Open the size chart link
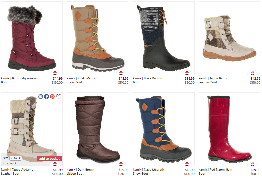Image resolution: width=262 pixels, height=182 pixels. (x=10, y=163)
